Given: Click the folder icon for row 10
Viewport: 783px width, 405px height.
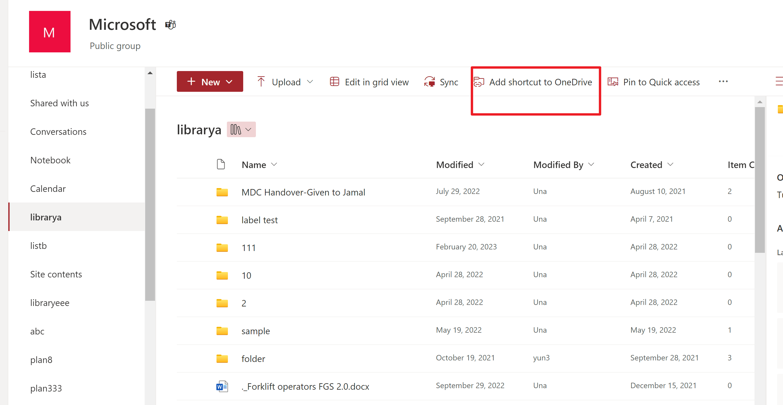Looking at the screenshot, I should (222, 275).
